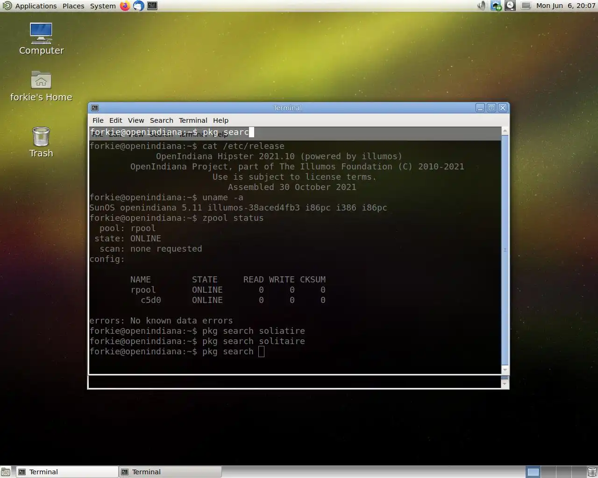The height and width of the screenshot is (478, 598).
Task: Click the terminal scrollbar down arrow
Action: (505, 369)
